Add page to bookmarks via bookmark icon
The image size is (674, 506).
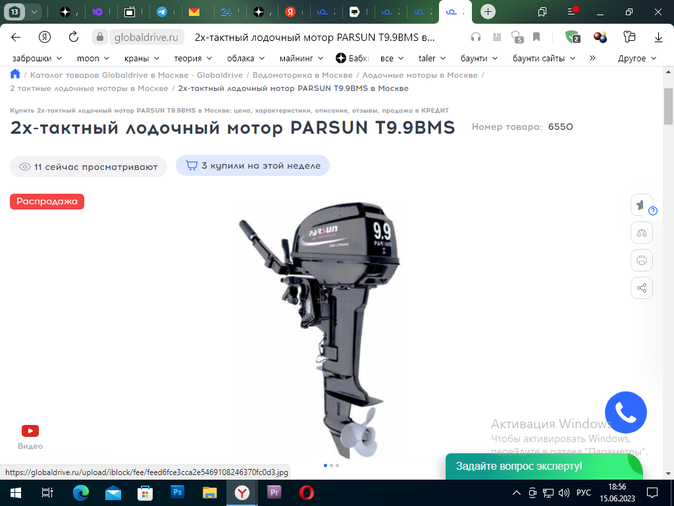pyautogui.click(x=536, y=37)
